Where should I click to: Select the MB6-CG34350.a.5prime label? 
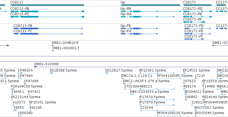click(149, 92)
